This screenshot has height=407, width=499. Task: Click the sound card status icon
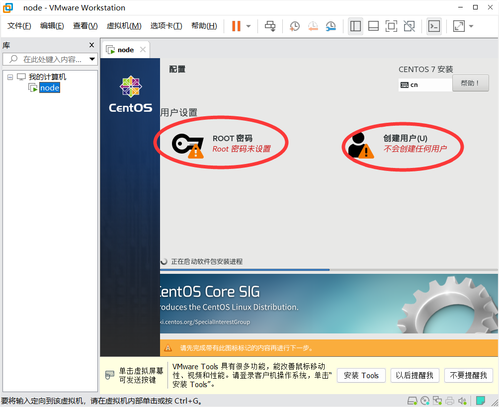tap(462, 401)
